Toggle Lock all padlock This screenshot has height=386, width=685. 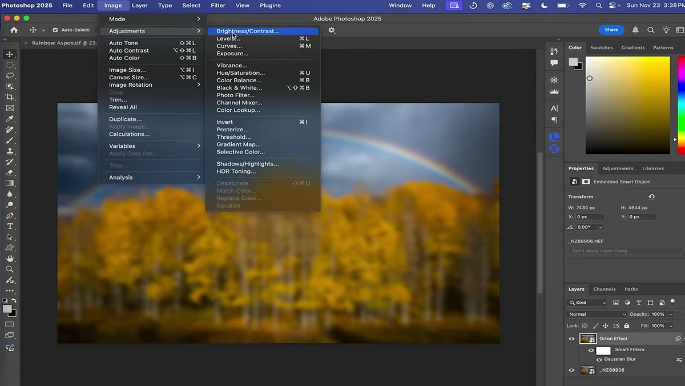627,326
